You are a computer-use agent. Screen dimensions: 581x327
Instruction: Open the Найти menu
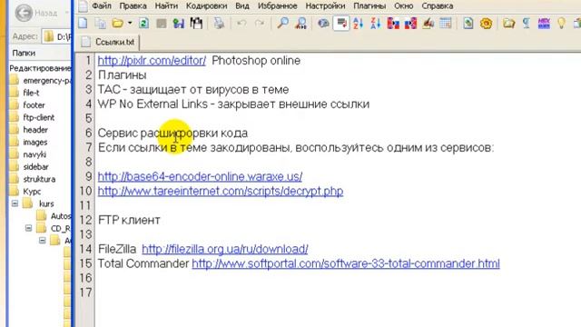pyautogui.click(x=166, y=6)
